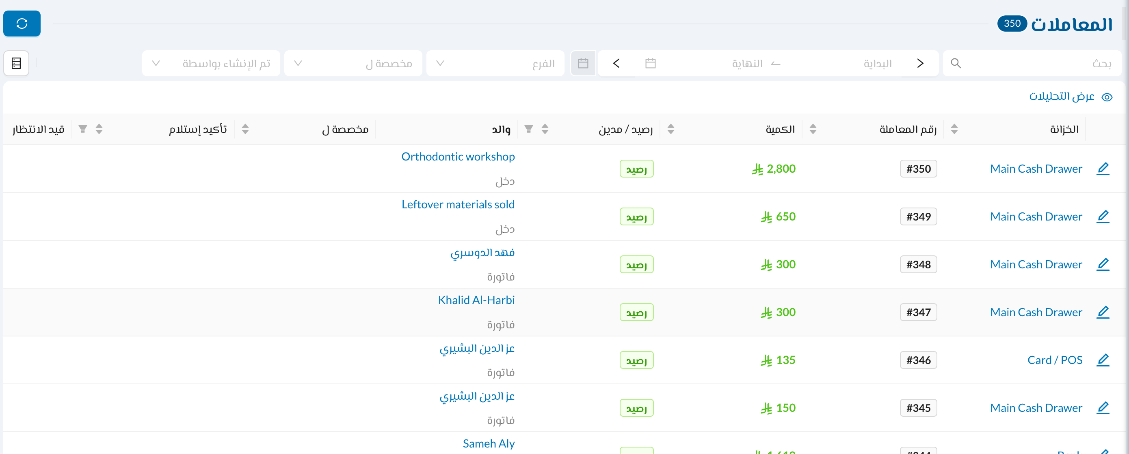Image resolution: width=1129 pixels, height=454 pixels.
Task: Go to previous date range arrow
Action: [920, 63]
